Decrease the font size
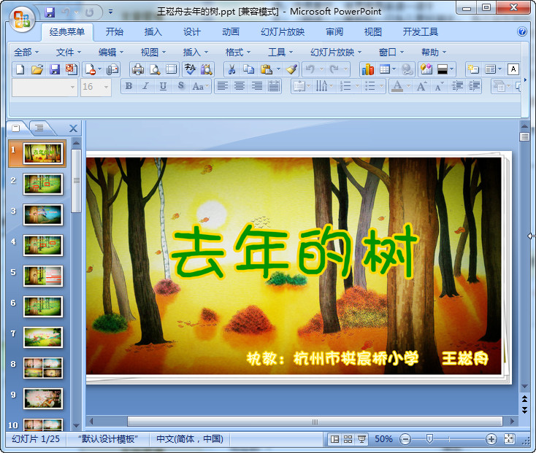Viewport: 536px width, 453px height. (x=440, y=86)
